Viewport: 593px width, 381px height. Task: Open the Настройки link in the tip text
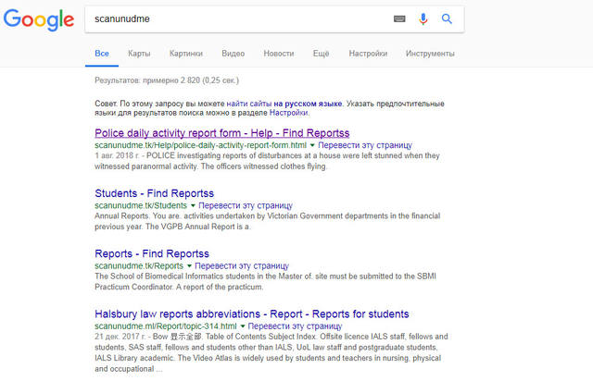click(x=288, y=113)
